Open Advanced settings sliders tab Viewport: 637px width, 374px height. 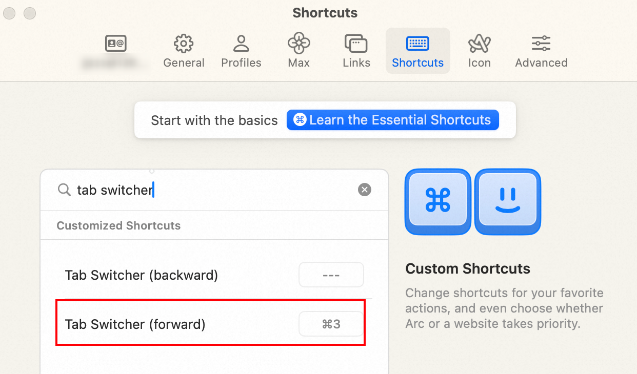[541, 51]
